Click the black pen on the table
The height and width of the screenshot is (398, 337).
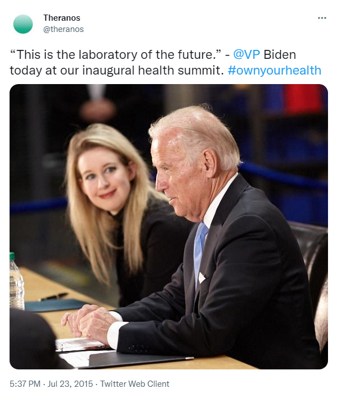tap(54, 297)
